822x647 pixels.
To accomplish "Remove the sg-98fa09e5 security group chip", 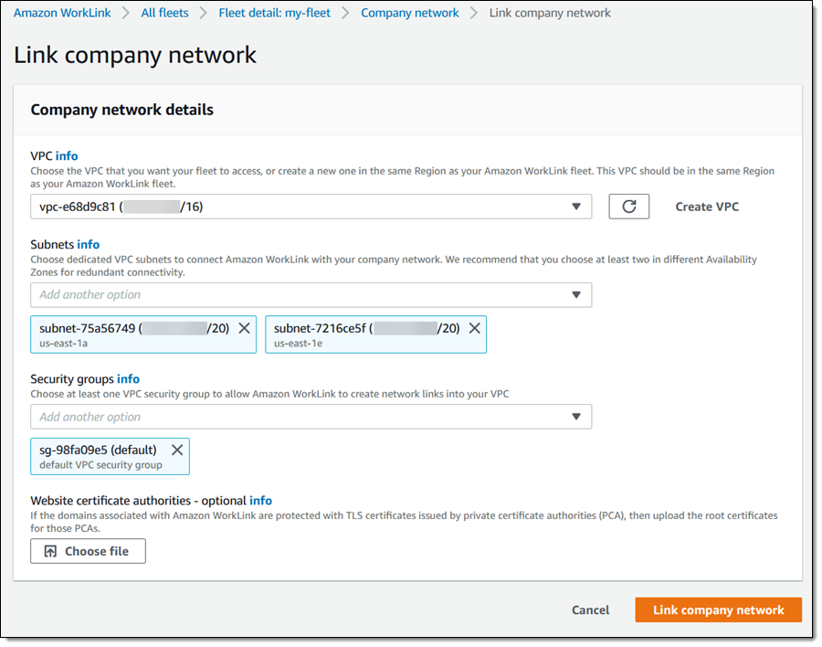I will click(177, 450).
